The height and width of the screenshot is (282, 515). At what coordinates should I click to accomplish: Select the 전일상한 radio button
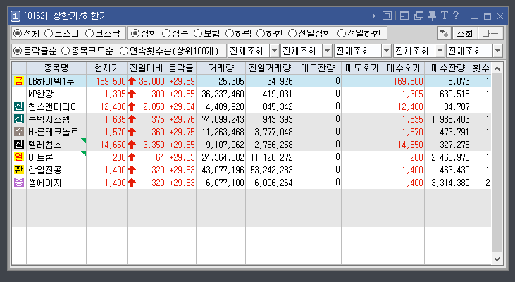click(x=292, y=33)
